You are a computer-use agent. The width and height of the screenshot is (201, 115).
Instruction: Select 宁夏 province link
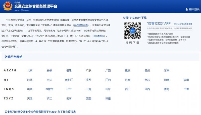(186, 89)
